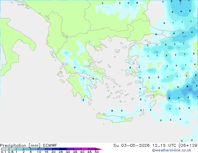Select the 2–5 mm legend color

(x=27, y=149)
